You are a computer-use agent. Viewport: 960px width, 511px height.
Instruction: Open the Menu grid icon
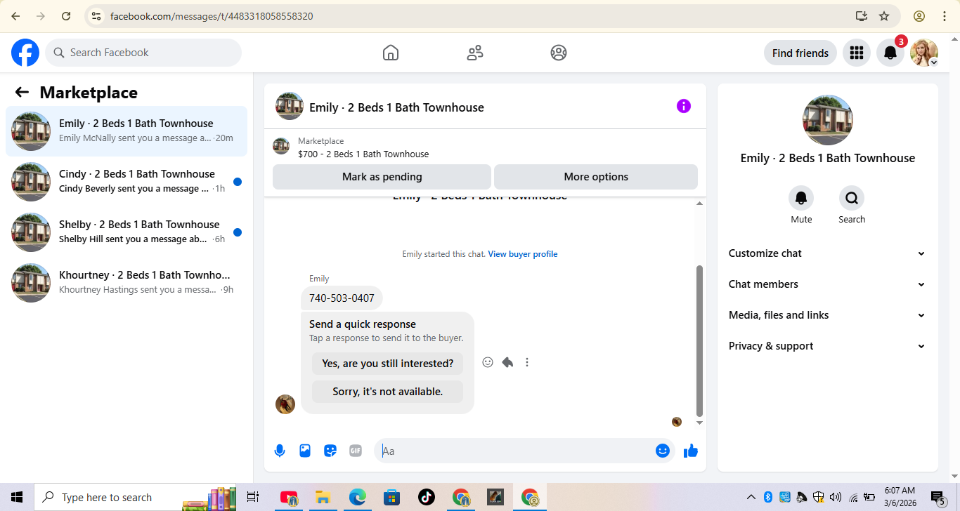[856, 53]
